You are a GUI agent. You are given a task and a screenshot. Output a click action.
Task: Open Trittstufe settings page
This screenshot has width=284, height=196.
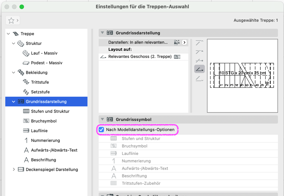(40, 82)
